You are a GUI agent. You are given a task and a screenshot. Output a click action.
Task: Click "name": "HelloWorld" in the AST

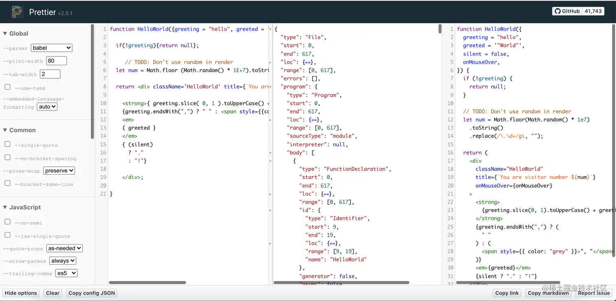[x=336, y=259]
